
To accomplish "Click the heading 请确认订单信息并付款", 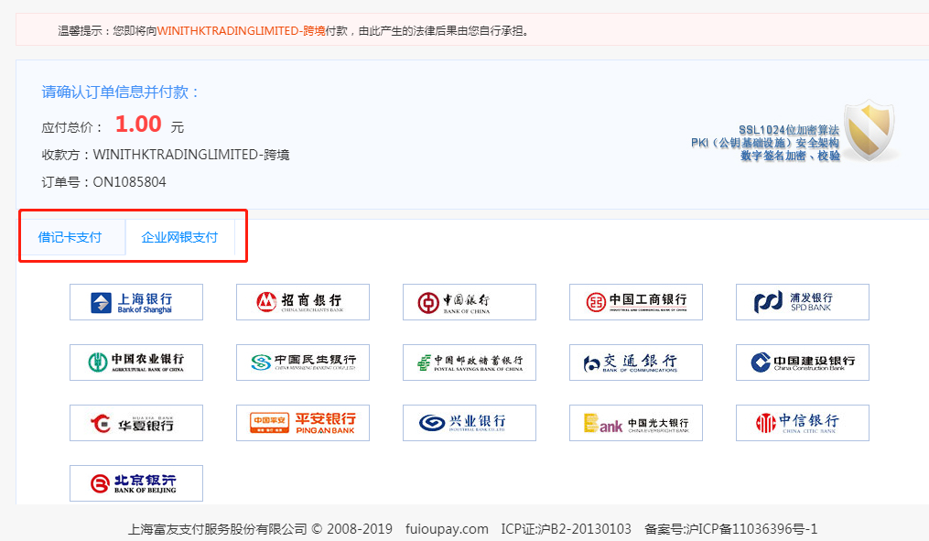I will click(120, 92).
